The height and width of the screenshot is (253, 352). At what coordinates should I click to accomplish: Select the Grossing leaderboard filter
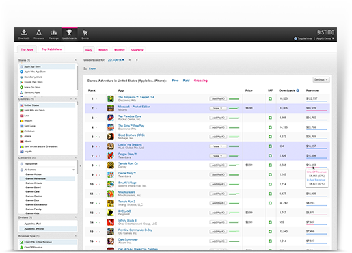pos(201,81)
